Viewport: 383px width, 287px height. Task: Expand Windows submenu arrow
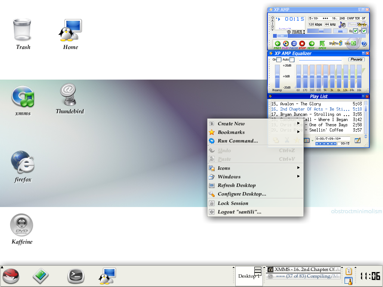(x=298, y=176)
